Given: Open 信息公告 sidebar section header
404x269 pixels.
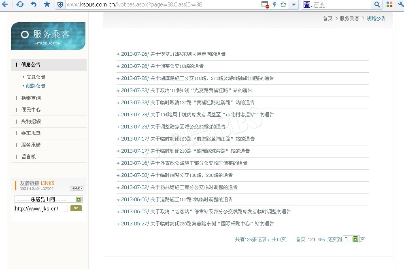Looking at the screenshot, I should point(49,65).
